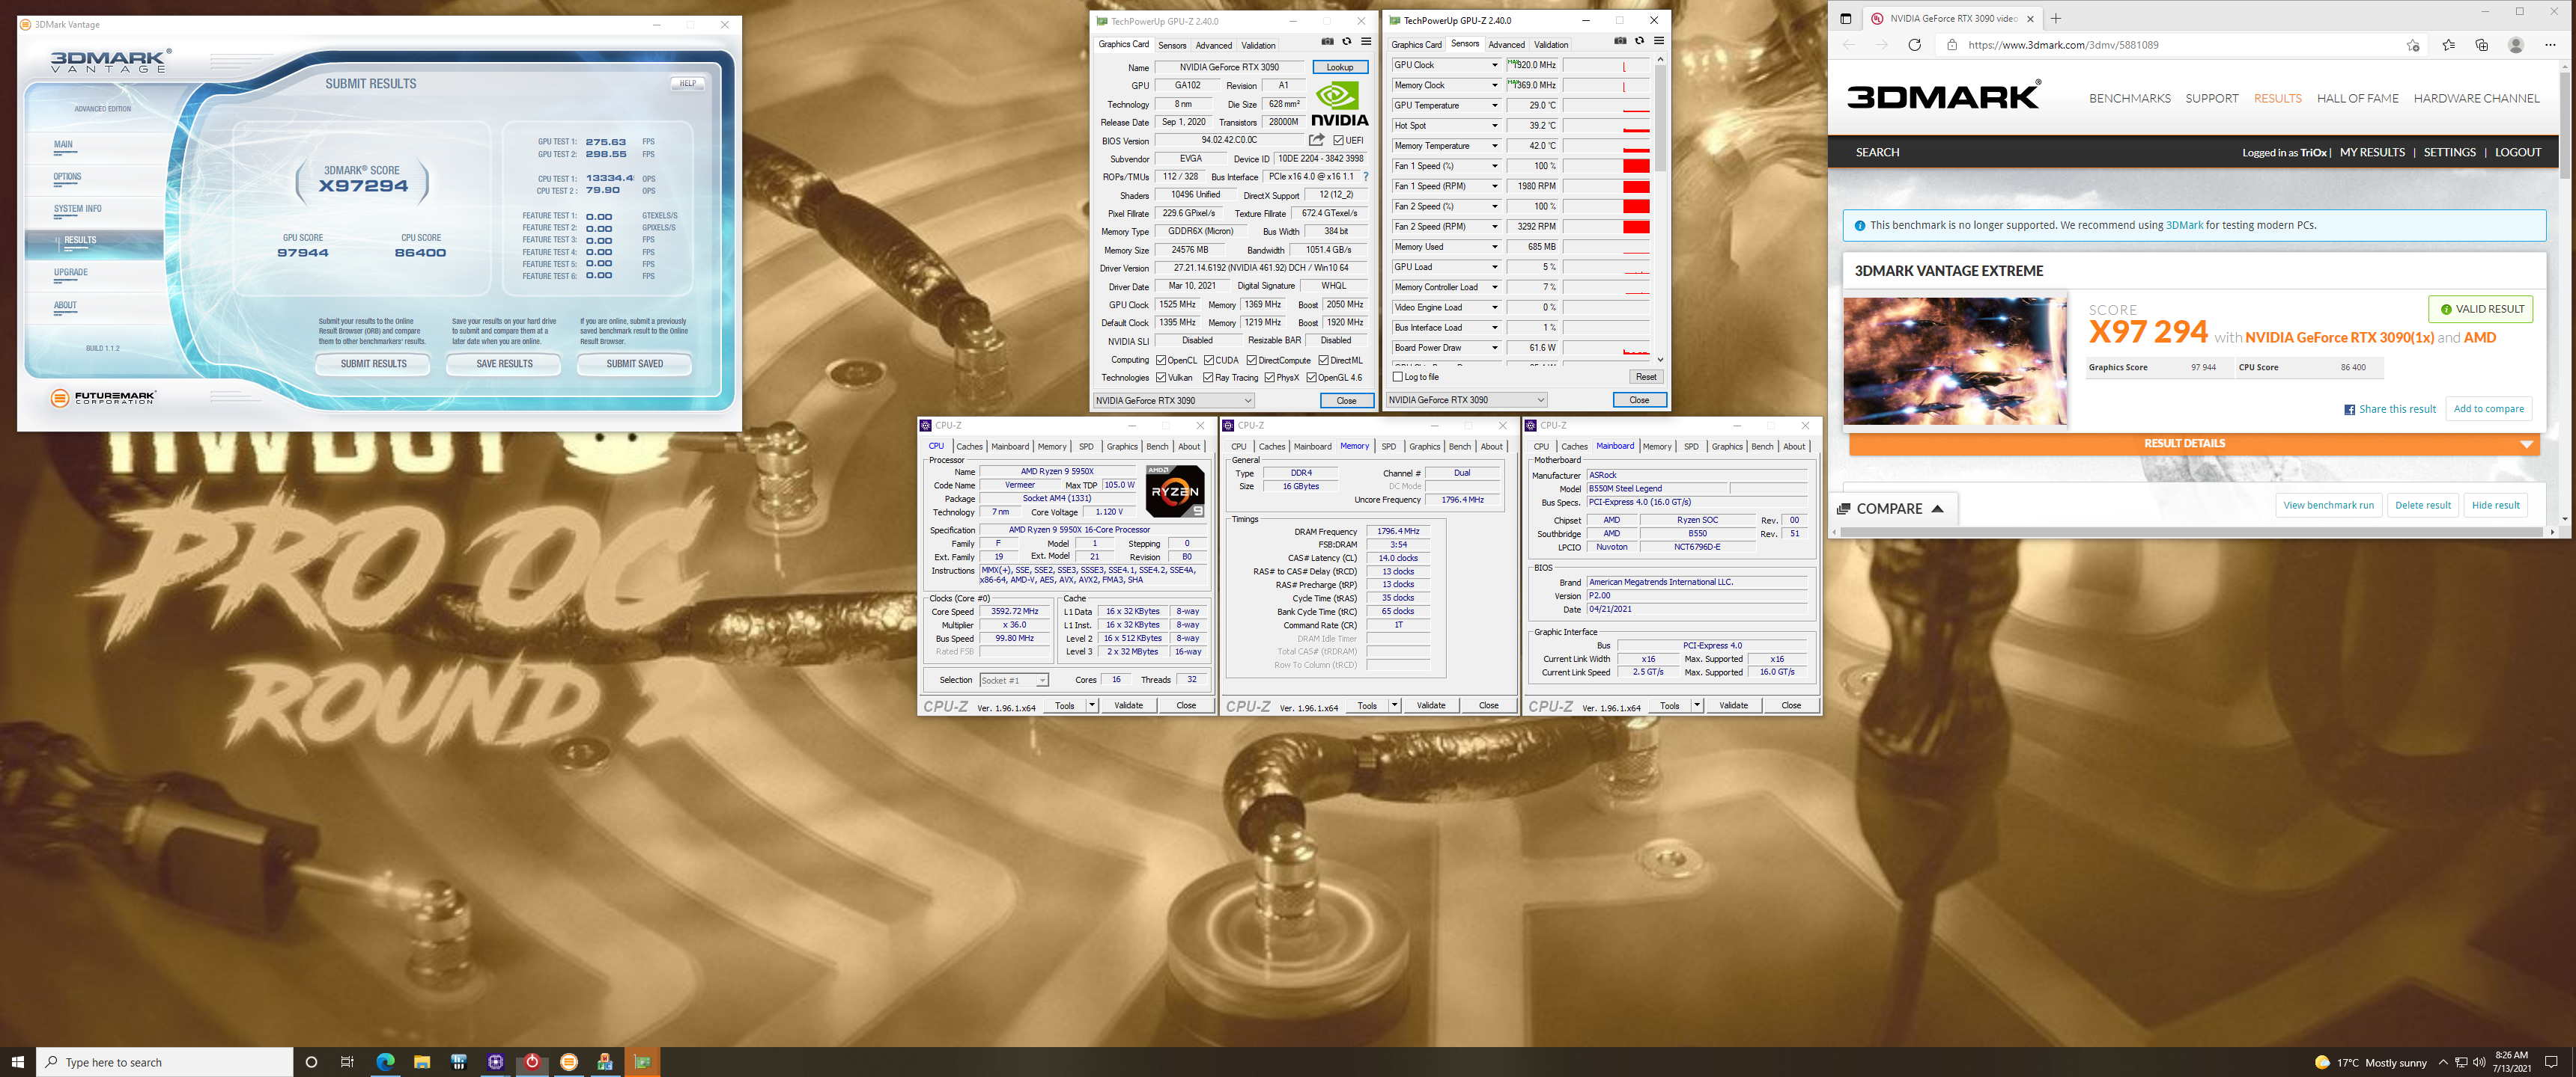Open hamburger menu in GPU-Z Sensors window
The height and width of the screenshot is (1077, 2576).
[1659, 41]
